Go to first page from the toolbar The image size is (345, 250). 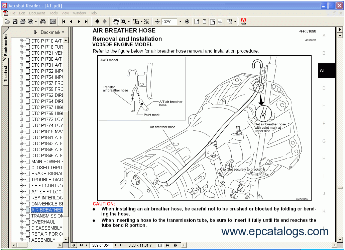click(64, 21)
